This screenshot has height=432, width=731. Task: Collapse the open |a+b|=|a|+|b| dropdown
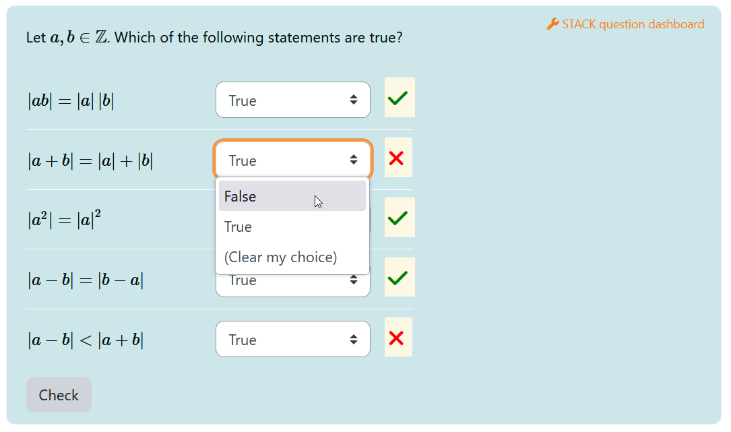(292, 160)
